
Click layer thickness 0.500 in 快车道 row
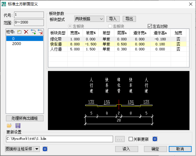tap(122, 44)
